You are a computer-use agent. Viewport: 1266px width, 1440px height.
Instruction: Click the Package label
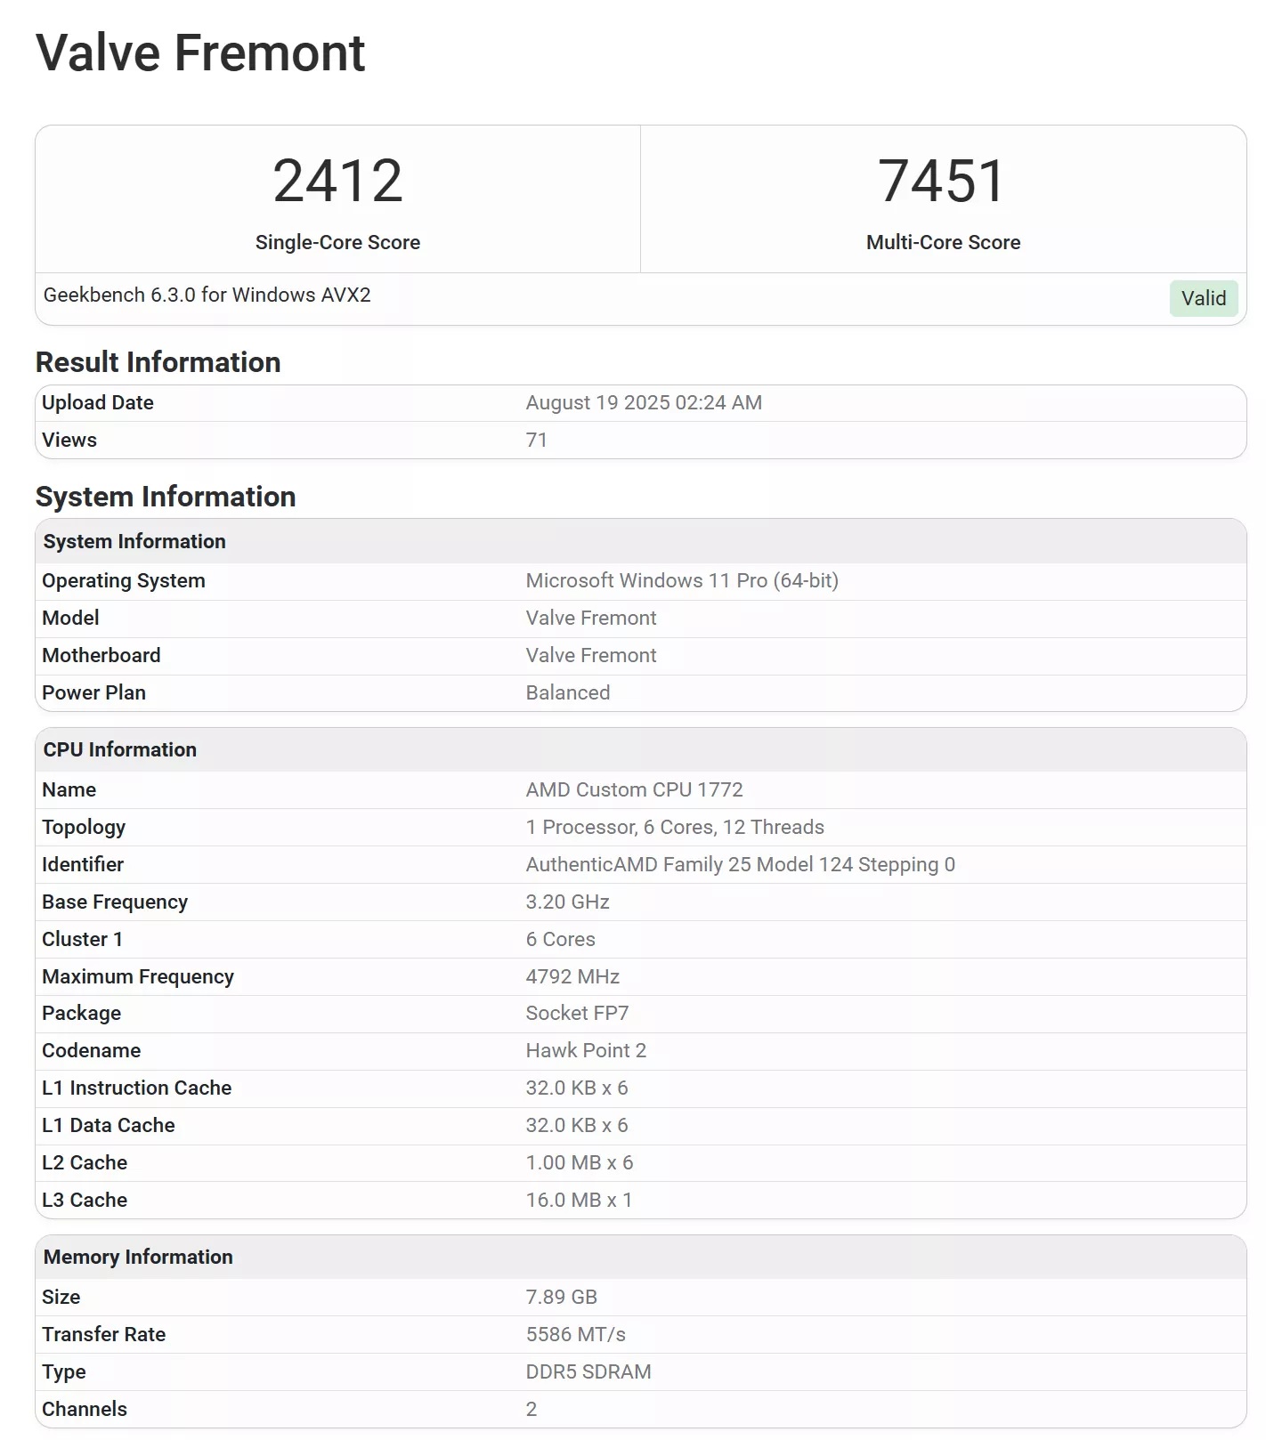[x=81, y=1013]
